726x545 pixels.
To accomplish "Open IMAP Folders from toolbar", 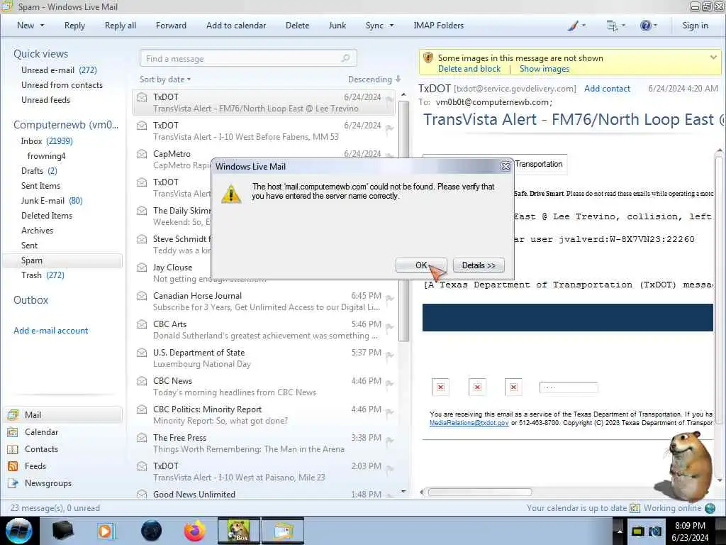I will 438,26.
